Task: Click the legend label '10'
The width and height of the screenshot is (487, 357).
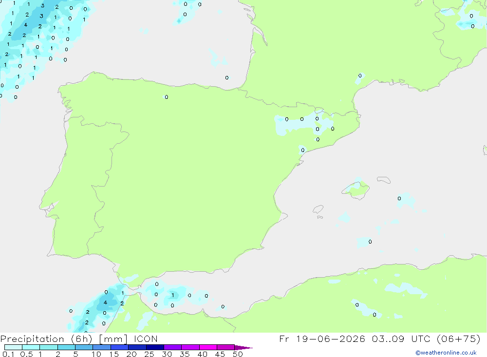Action: click(96, 354)
